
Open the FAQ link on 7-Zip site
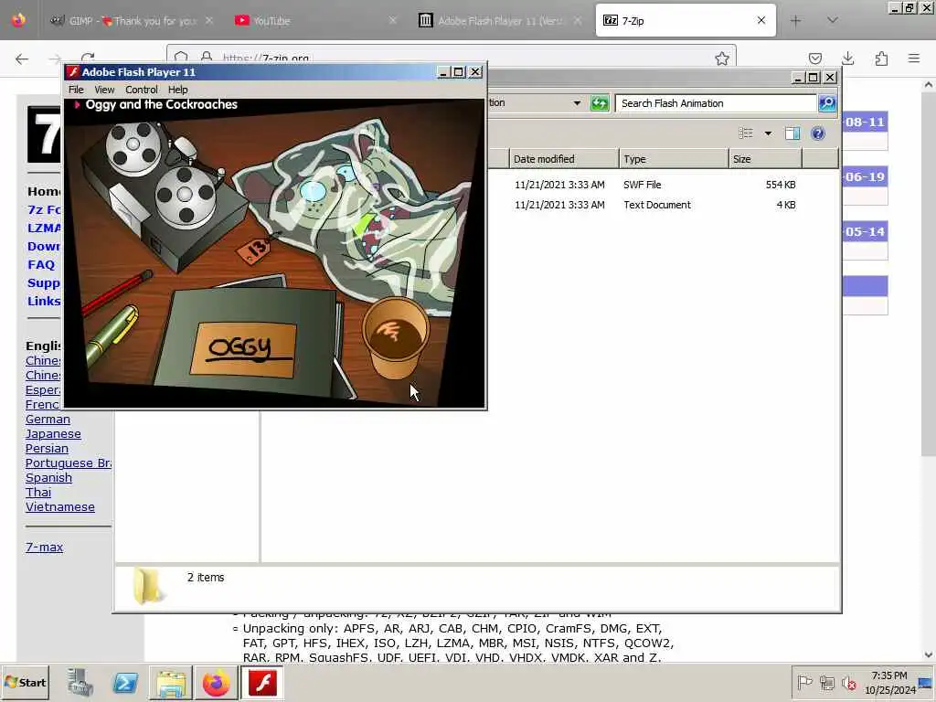pyautogui.click(x=41, y=264)
